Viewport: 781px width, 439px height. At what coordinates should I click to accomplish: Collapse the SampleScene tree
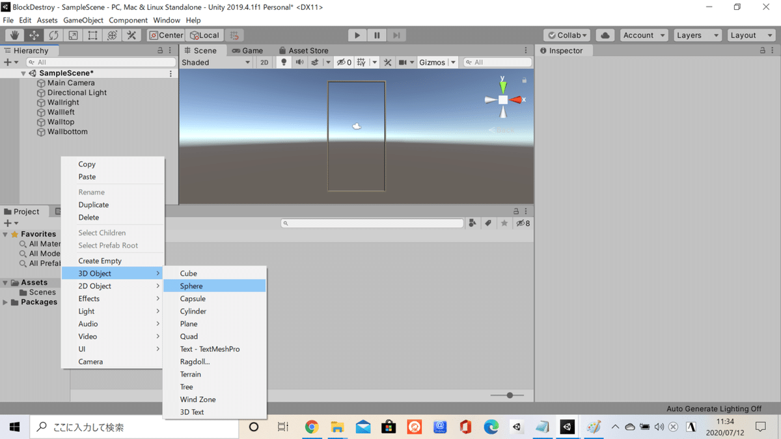(x=23, y=73)
